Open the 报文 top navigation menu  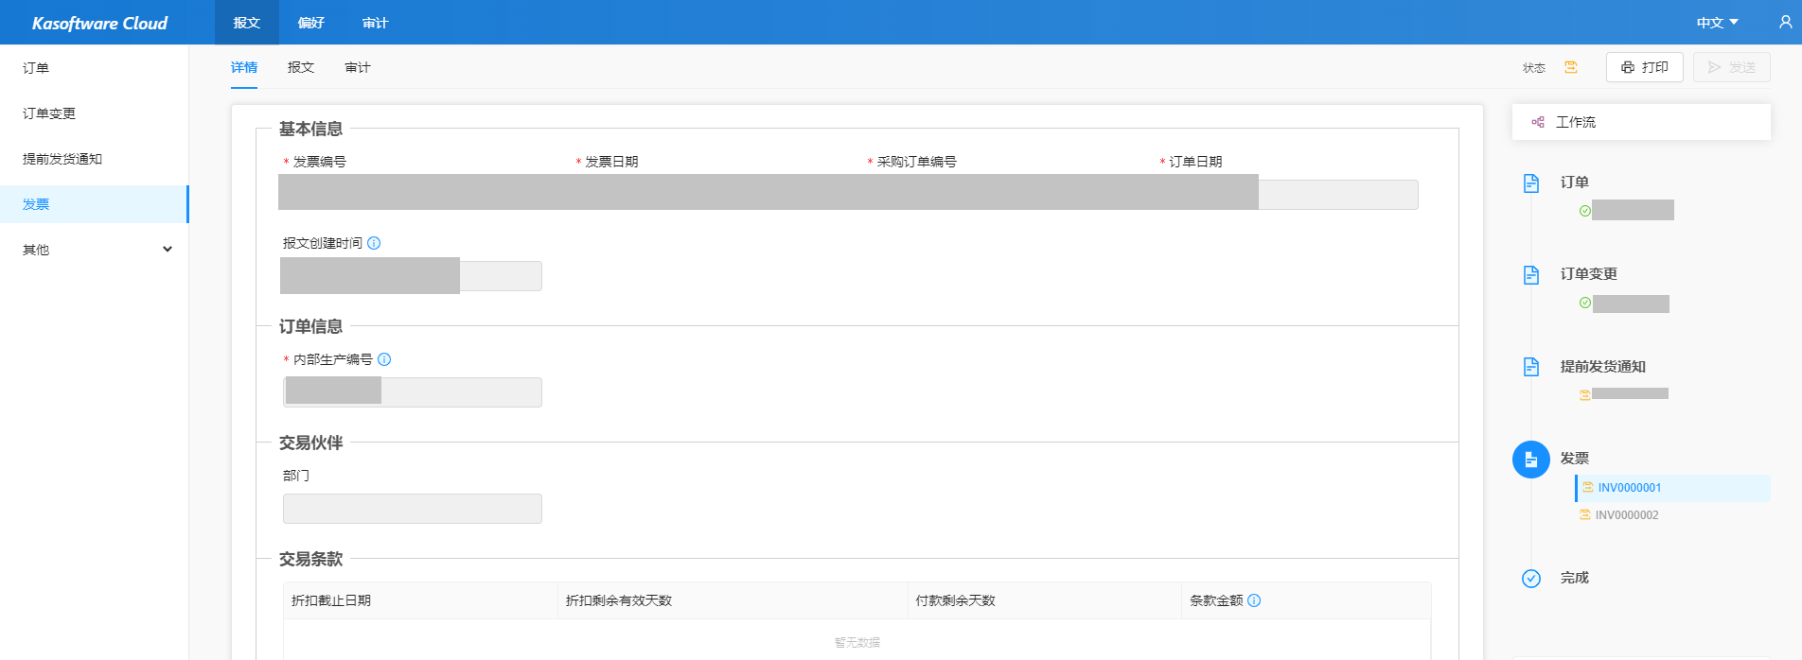pos(247,23)
